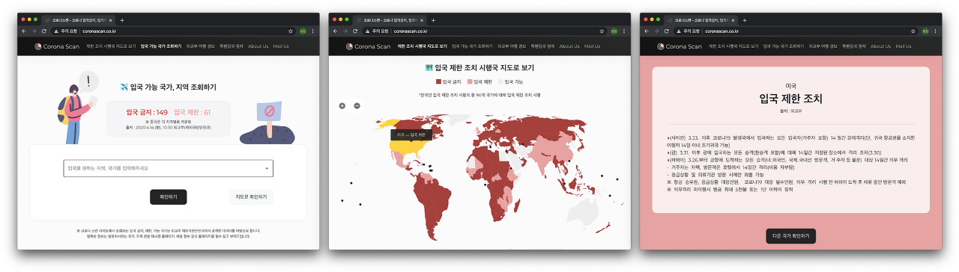Open new tab in middle browser window
This screenshot has width=959, height=272.
tap(433, 19)
